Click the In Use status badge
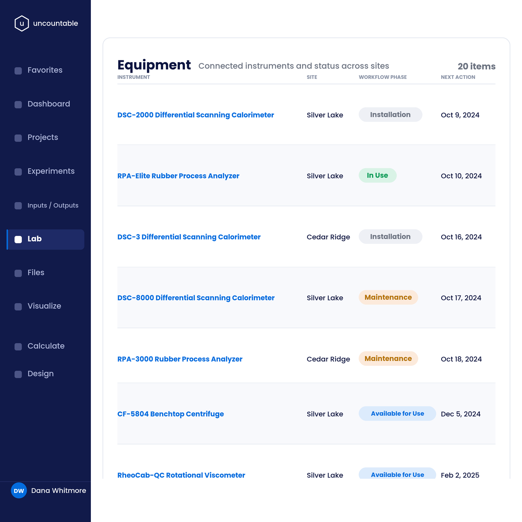Image resolution: width=522 pixels, height=522 pixels. (378, 175)
